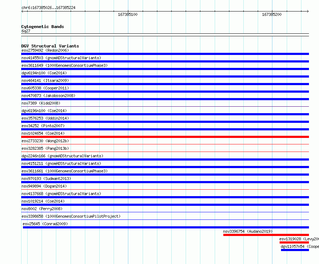The width and height of the screenshot is (319, 264).
Task: Click the red bar under esv1319028
Action: tap(294, 242)
